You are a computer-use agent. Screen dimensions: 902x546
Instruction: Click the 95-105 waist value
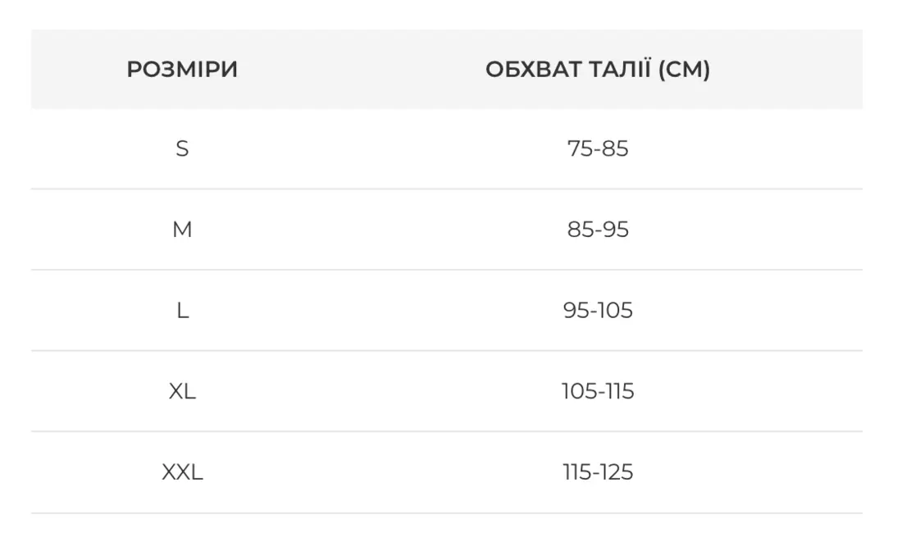click(598, 311)
